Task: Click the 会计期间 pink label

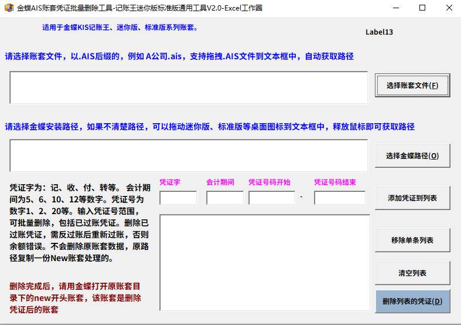Action: pyautogui.click(x=220, y=182)
